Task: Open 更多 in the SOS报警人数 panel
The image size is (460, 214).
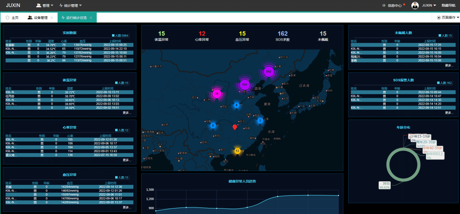Action: tap(449, 113)
